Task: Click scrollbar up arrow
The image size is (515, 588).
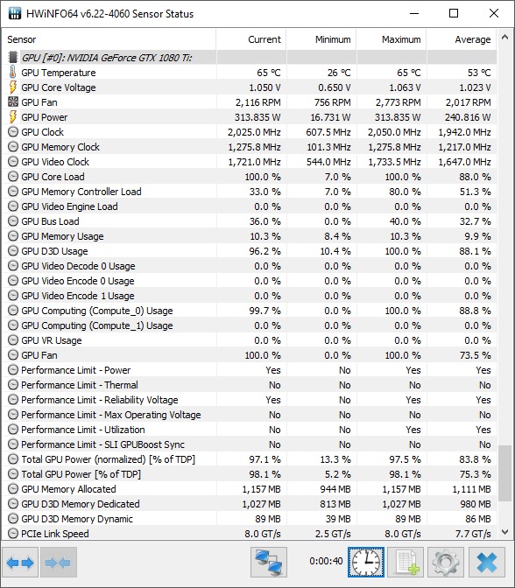Action: point(504,37)
